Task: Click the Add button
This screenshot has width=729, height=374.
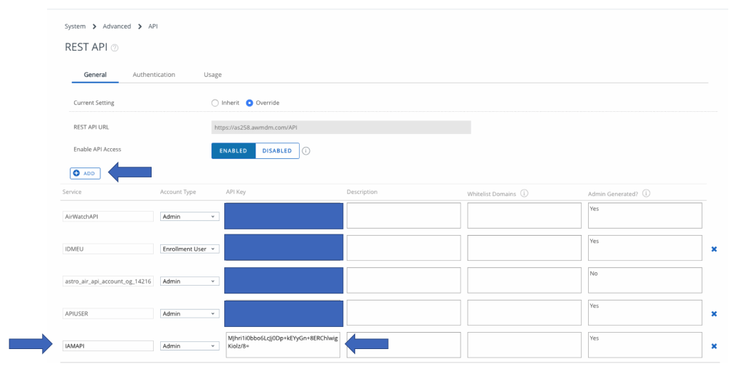Action: tap(85, 173)
